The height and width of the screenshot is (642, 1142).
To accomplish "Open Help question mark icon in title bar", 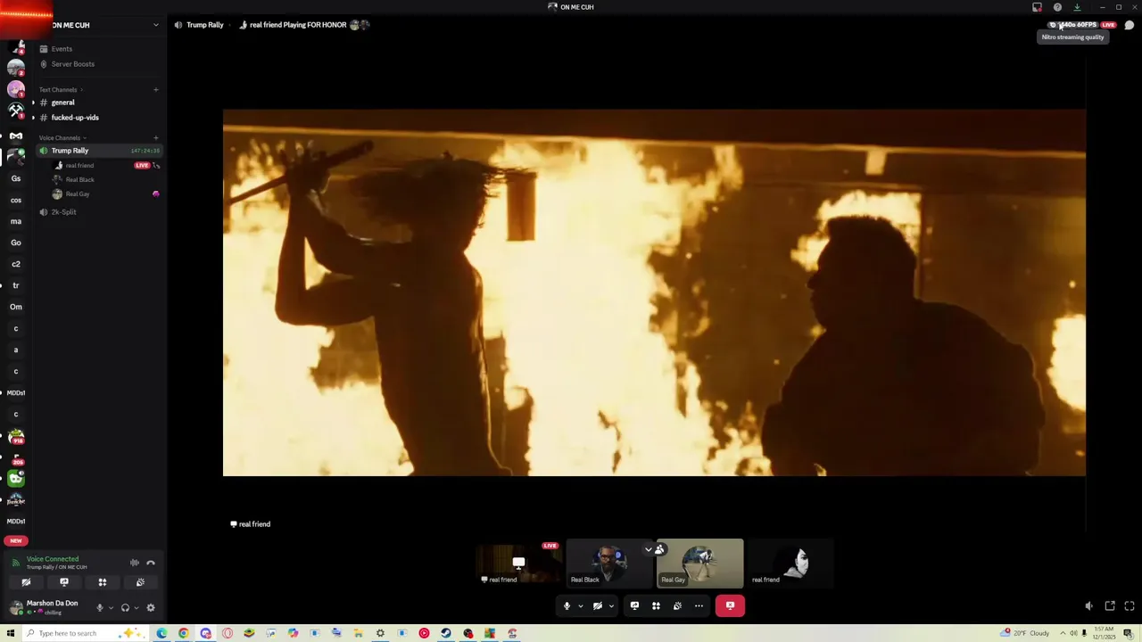I will (1057, 7).
